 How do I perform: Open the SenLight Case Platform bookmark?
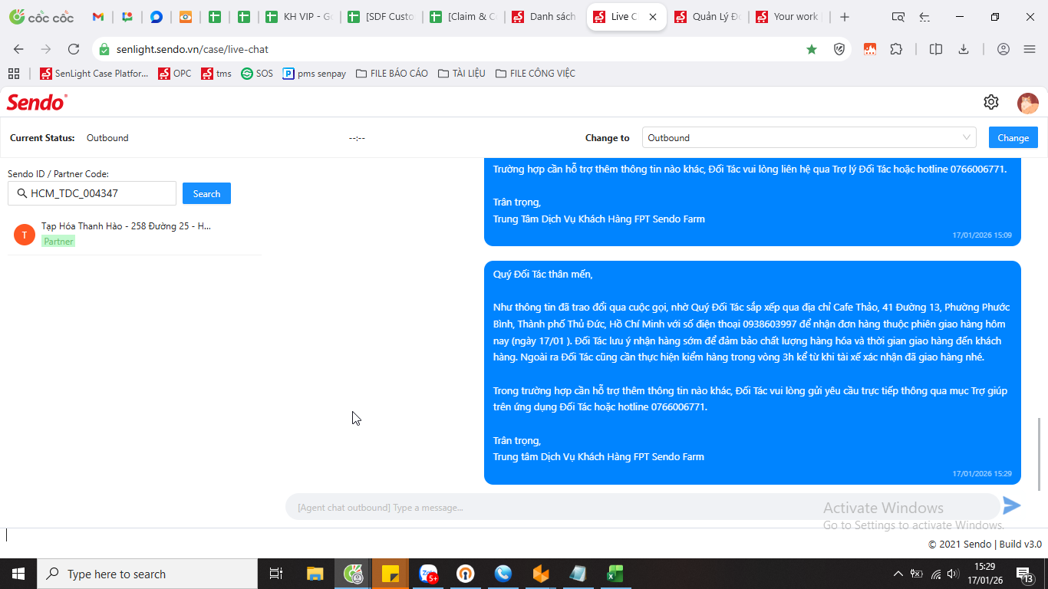tap(94, 74)
